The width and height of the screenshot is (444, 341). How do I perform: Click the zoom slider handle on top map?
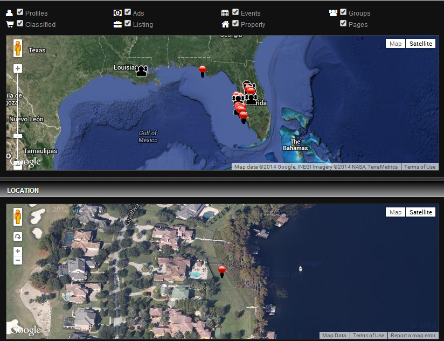[x=18, y=136]
